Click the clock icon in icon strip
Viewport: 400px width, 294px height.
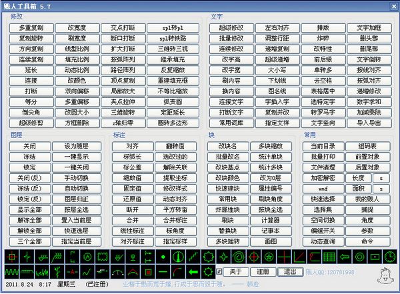[389, 257]
